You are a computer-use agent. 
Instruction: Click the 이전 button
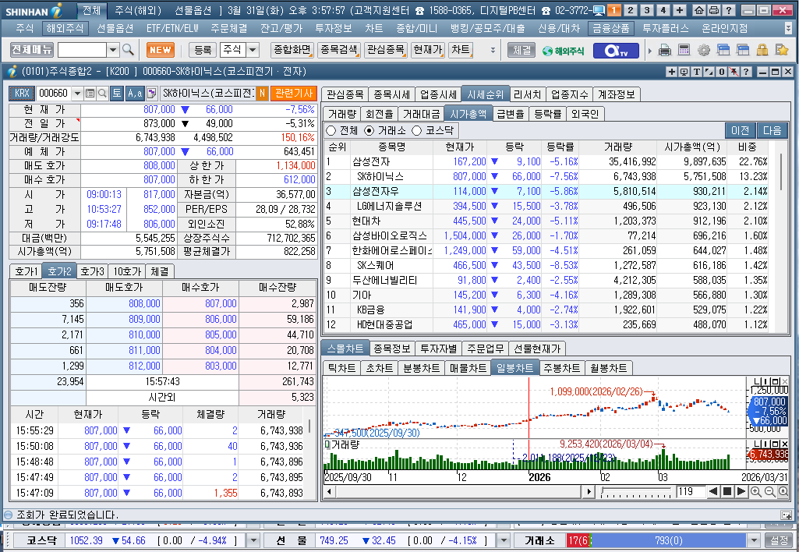(741, 130)
